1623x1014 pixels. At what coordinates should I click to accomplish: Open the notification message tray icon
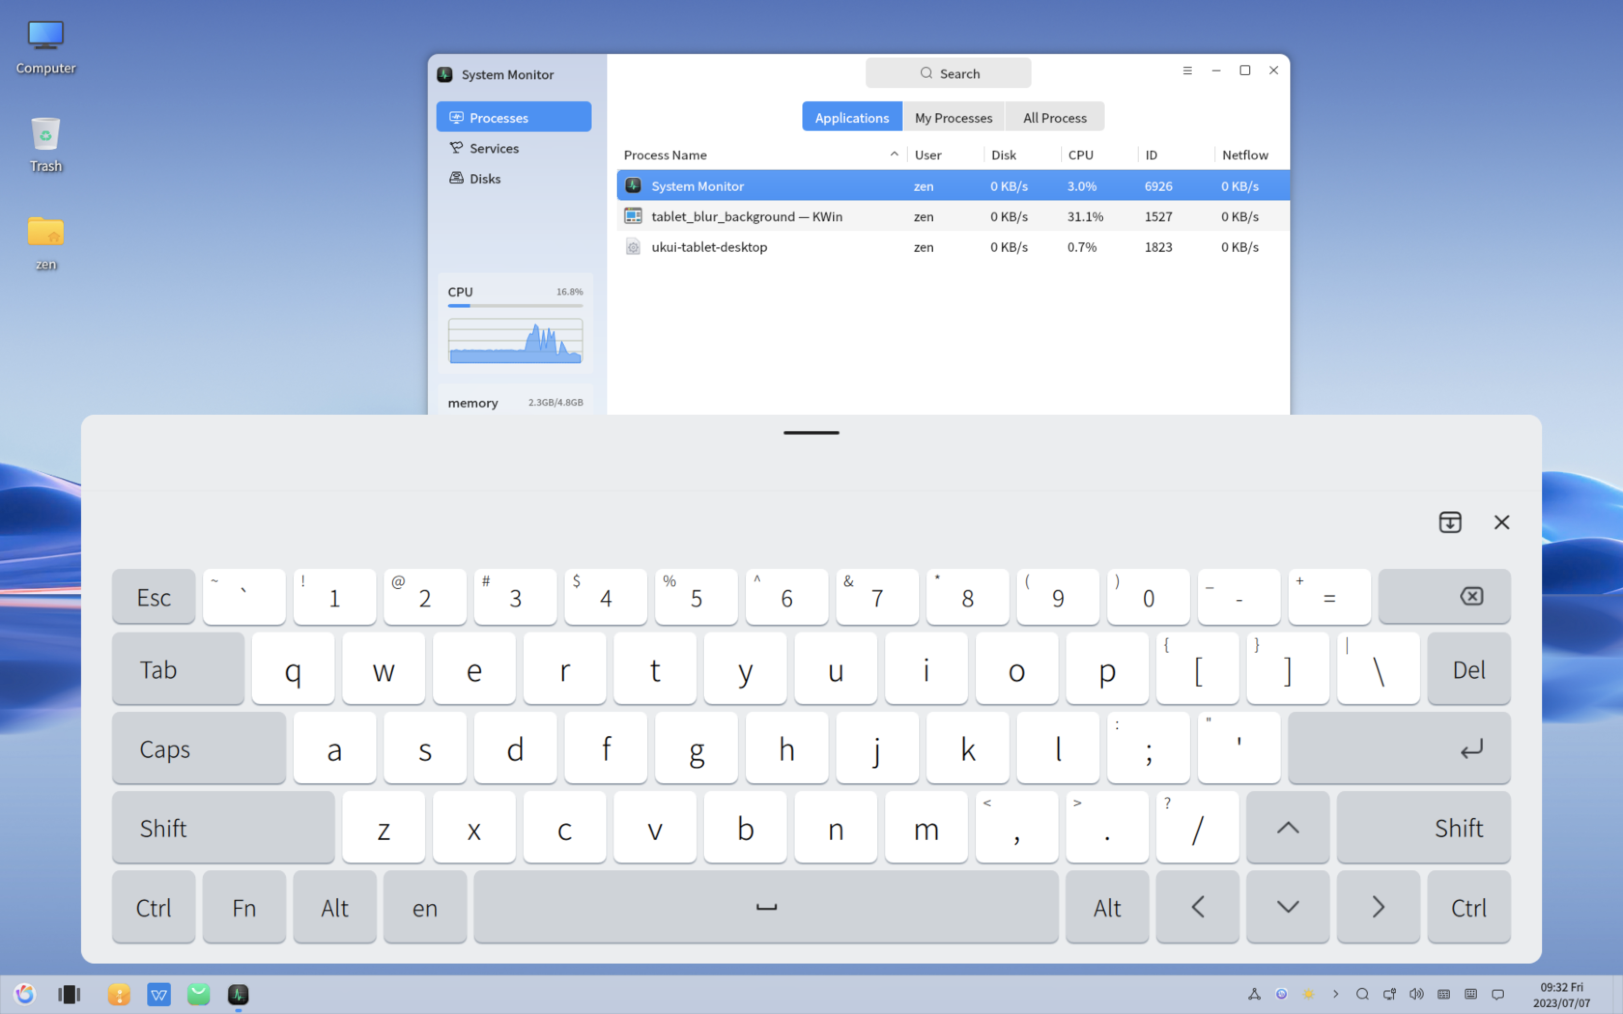[1497, 994]
